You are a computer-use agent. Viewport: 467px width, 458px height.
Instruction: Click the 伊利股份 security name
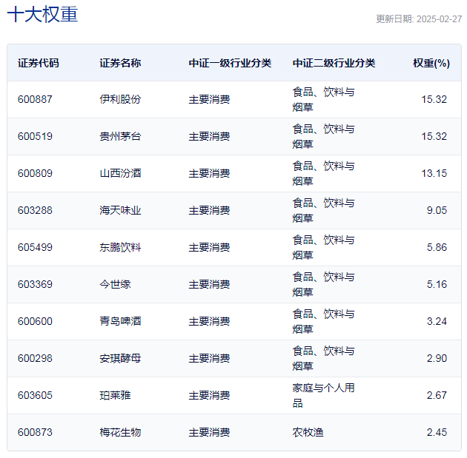tap(120, 99)
